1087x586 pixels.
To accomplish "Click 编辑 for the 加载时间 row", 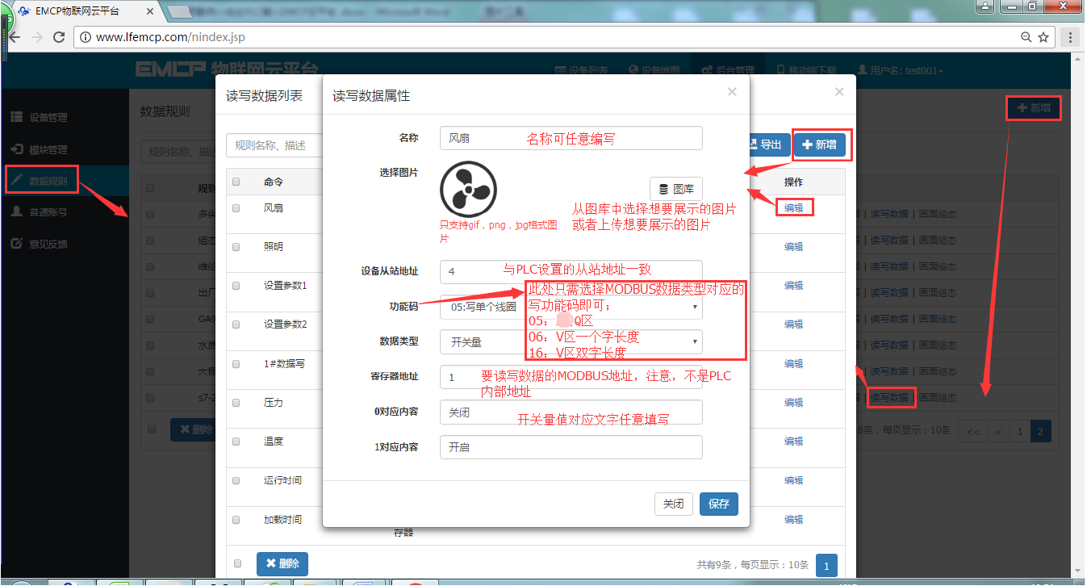I will 793,520.
